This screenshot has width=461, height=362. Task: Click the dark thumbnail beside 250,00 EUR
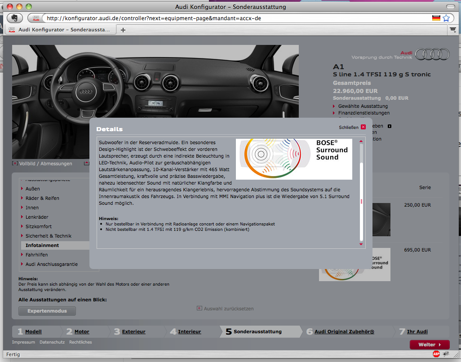(381, 220)
